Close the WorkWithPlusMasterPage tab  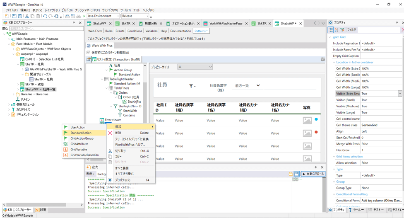click(x=246, y=24)
